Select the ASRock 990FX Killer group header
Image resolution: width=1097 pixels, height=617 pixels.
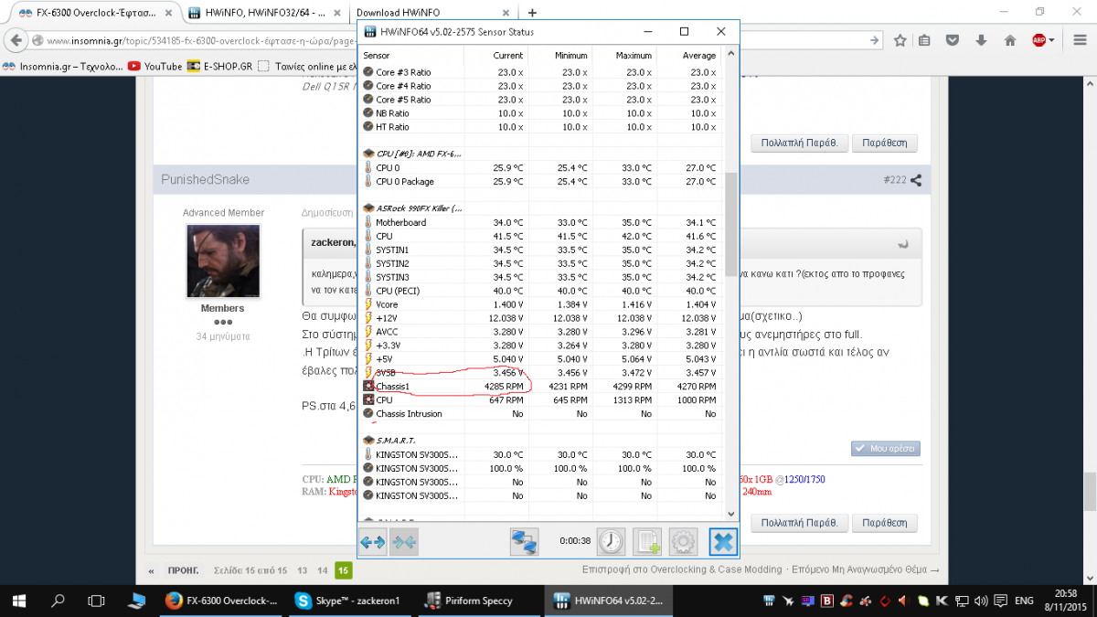point(540,208)
